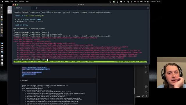The height and width of the screenshot is (105, 186).
Task: Open first menu bar status icon left of green icon
Action: tap(110, 2)
